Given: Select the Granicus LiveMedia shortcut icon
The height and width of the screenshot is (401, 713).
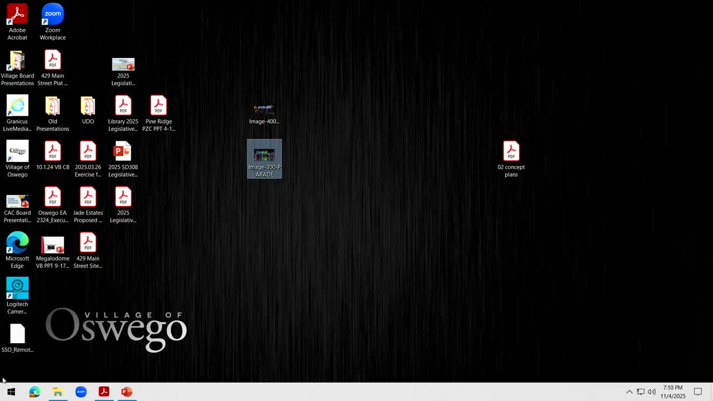Looking at the screenshot, I should (x=17, y=114).
